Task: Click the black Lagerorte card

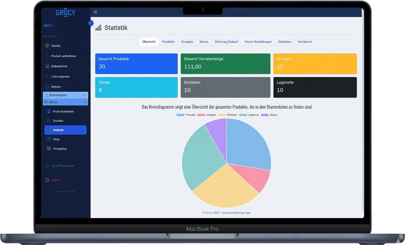Action: pos(315,87)
